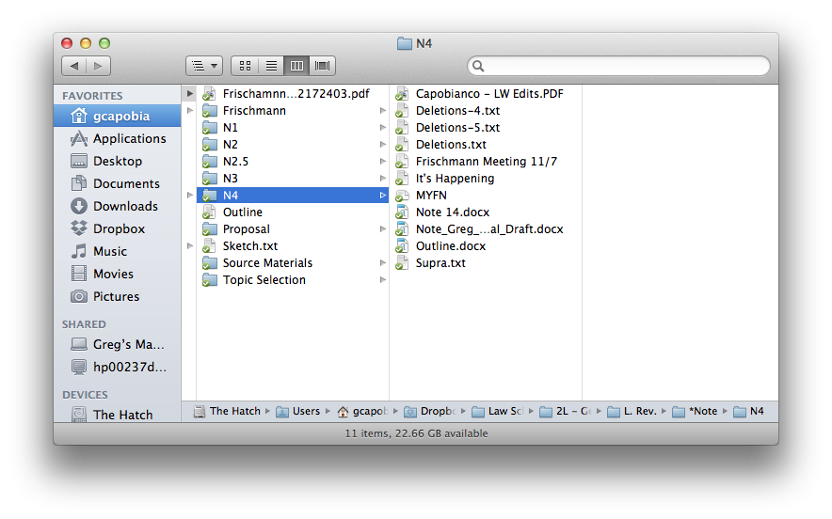The image size is (832, 519).
Task: Jump to L. Rev. folder in path bar
Action: 632,412
